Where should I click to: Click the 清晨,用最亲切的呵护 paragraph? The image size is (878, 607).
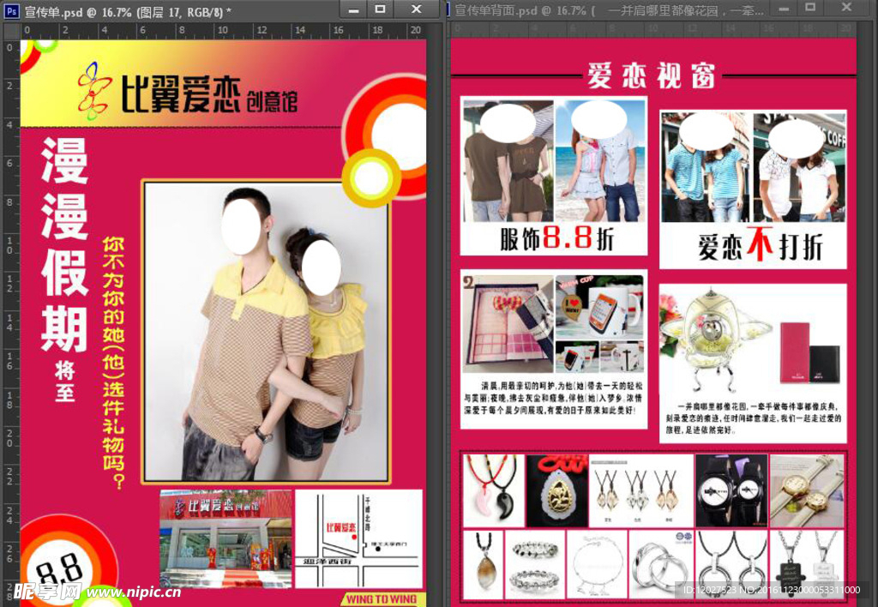(x=553, y=398)
